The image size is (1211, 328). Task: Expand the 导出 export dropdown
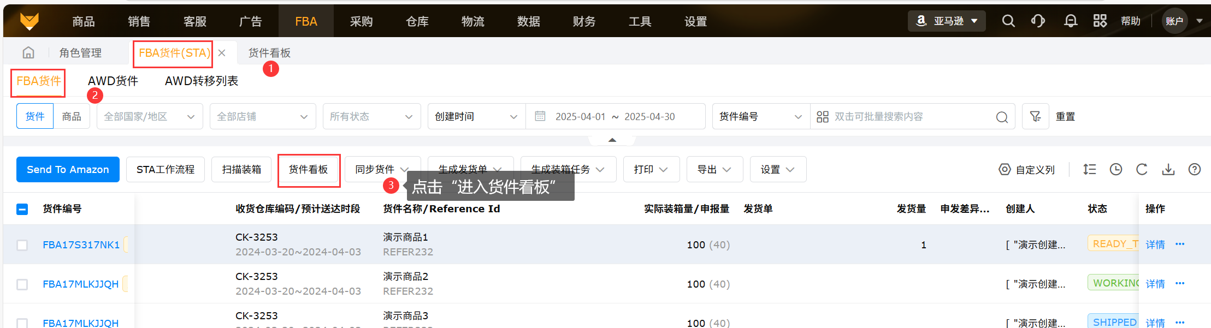(714, 170)
